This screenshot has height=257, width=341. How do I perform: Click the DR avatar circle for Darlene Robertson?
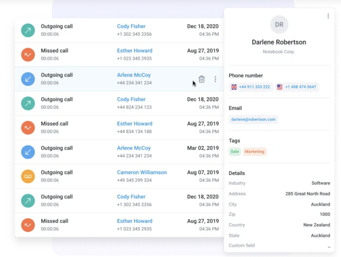pos(279,24)
